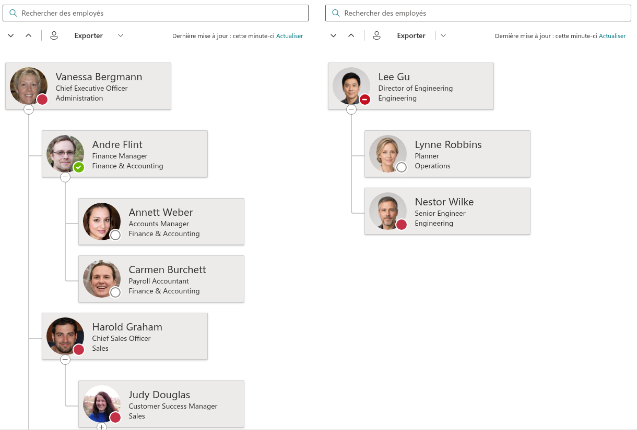Click the person icon in left toolbar
This screenshot has width=637, height=430.
click(x=54, y=35)
